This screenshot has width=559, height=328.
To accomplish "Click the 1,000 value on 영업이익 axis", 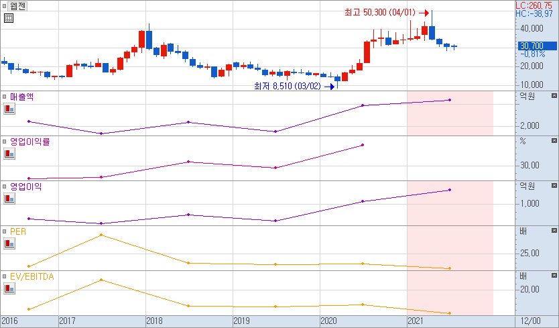I will pyautogui.click(x=530, y=203).
